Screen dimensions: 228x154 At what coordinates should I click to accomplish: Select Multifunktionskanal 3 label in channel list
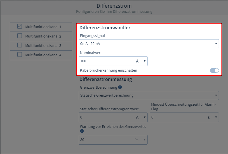[x=43, y=46]
